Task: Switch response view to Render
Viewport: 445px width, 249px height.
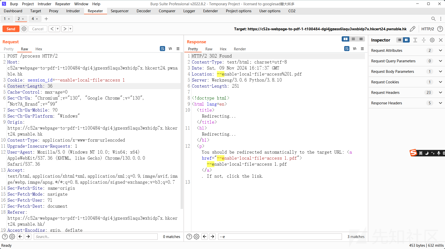Action: click(240, 49)
